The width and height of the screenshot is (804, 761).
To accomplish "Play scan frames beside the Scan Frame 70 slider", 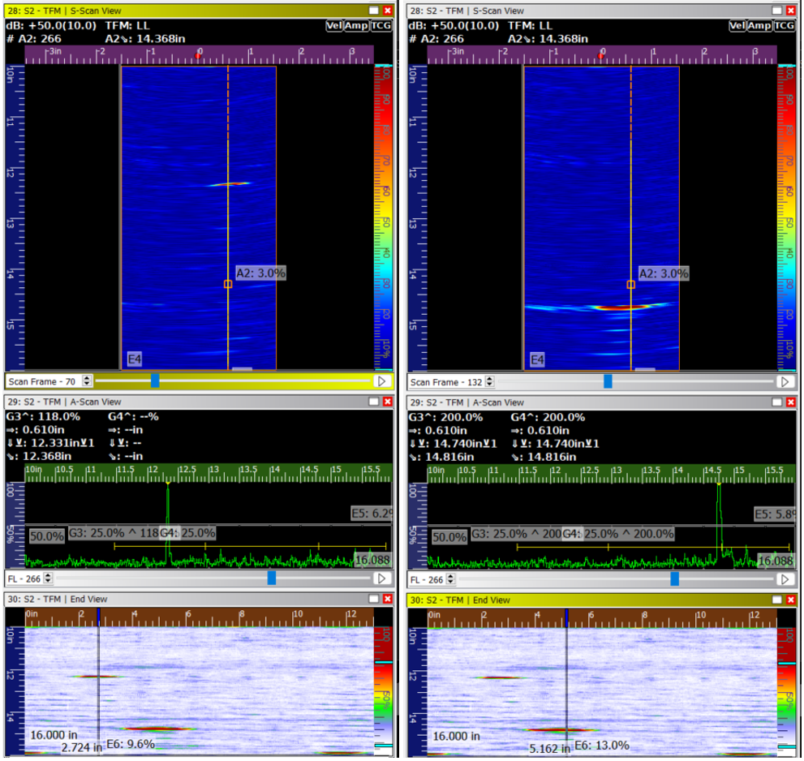I will click(381, 381).
